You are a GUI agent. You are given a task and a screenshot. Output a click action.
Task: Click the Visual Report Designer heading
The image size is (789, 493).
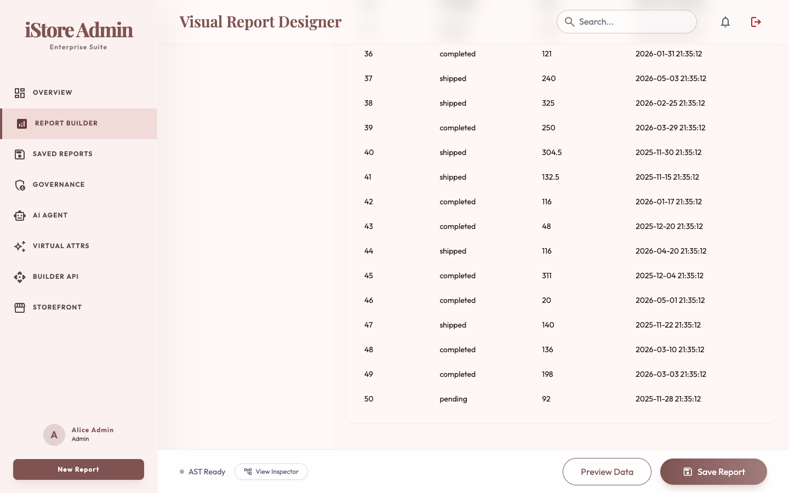pos(260,22)
